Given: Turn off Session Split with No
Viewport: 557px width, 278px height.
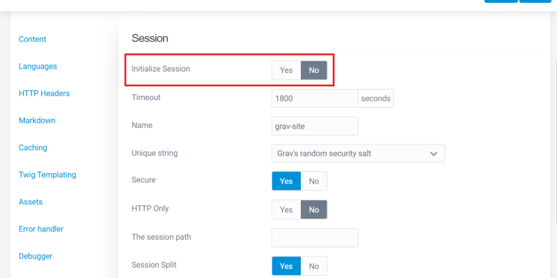Looking at the screenshot, I should pyautogui.click(x=314, y=265).
